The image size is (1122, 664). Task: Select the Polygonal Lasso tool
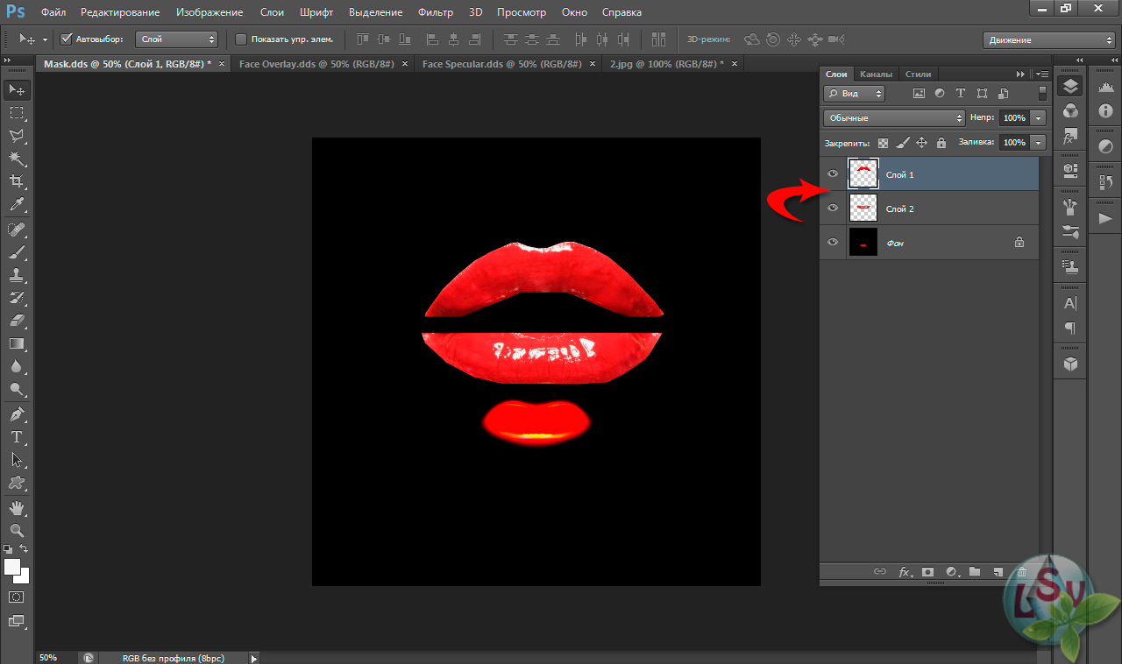[17, 136]
